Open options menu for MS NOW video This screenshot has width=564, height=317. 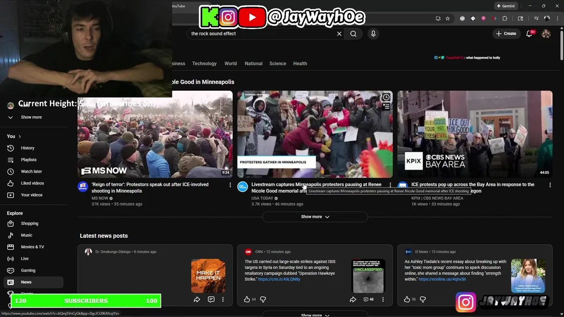(x=230, y=185)
